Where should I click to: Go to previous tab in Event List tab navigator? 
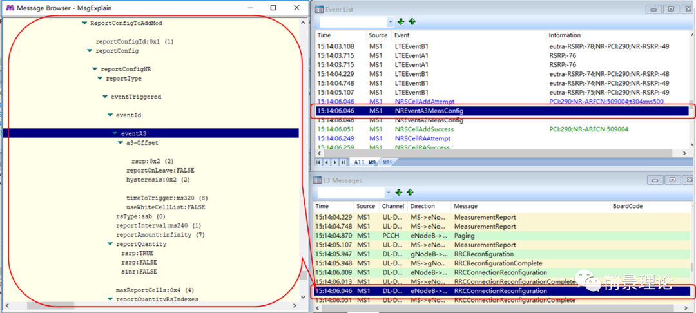pos(327,162)
